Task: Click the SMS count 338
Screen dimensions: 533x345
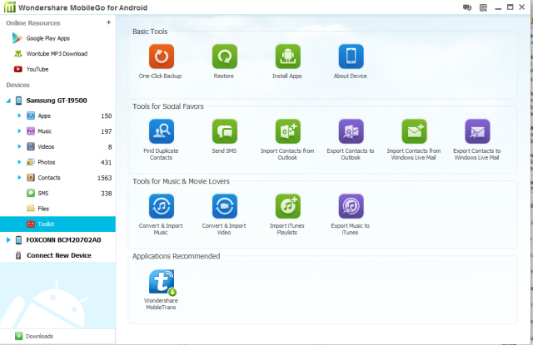Action: 107,194
